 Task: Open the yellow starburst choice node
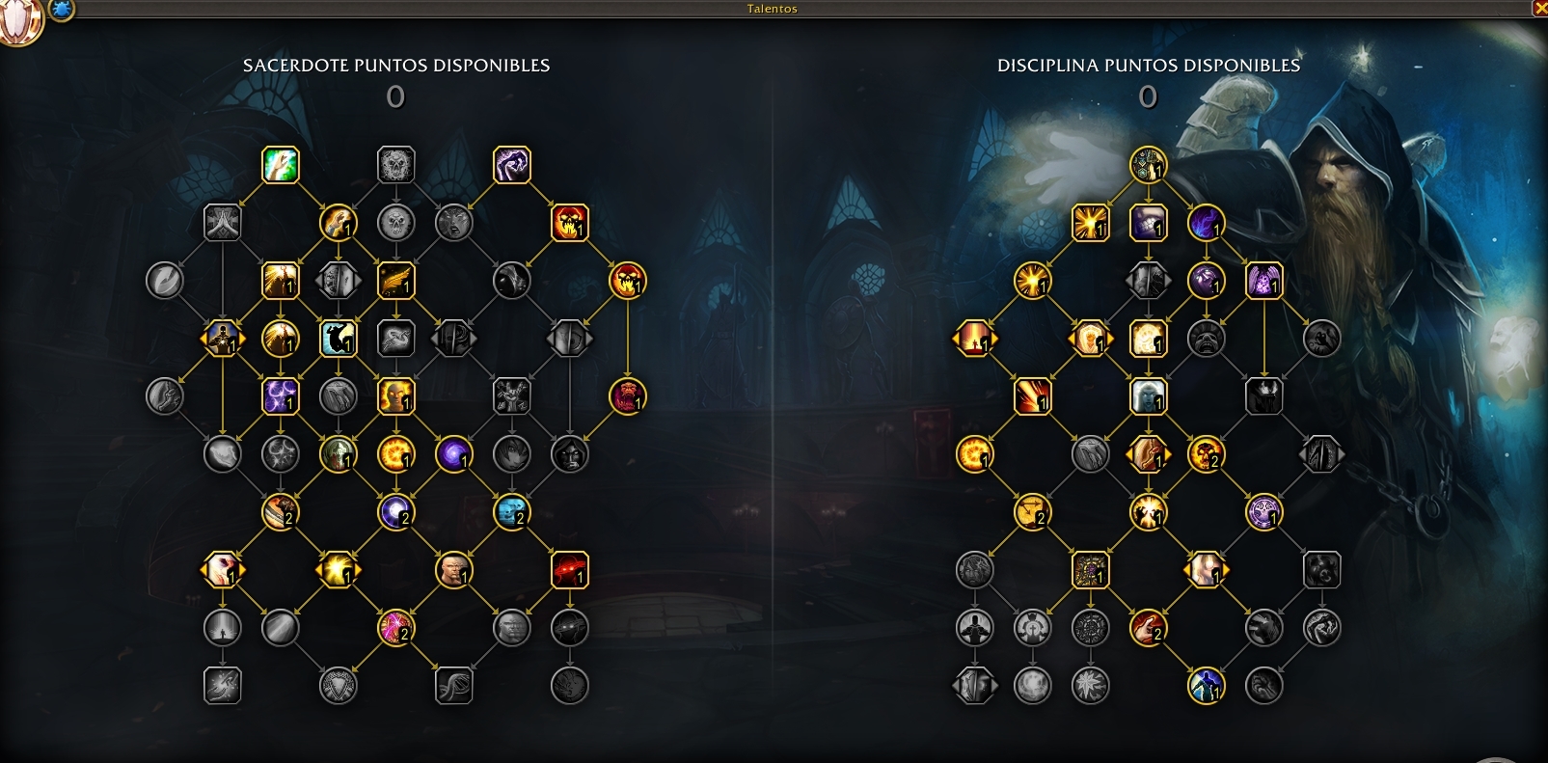click(x=339, y=570)
